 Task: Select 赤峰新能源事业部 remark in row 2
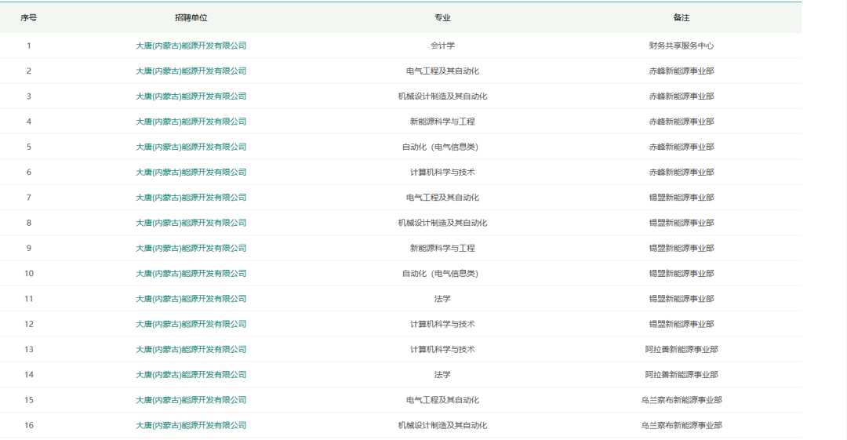682,71
